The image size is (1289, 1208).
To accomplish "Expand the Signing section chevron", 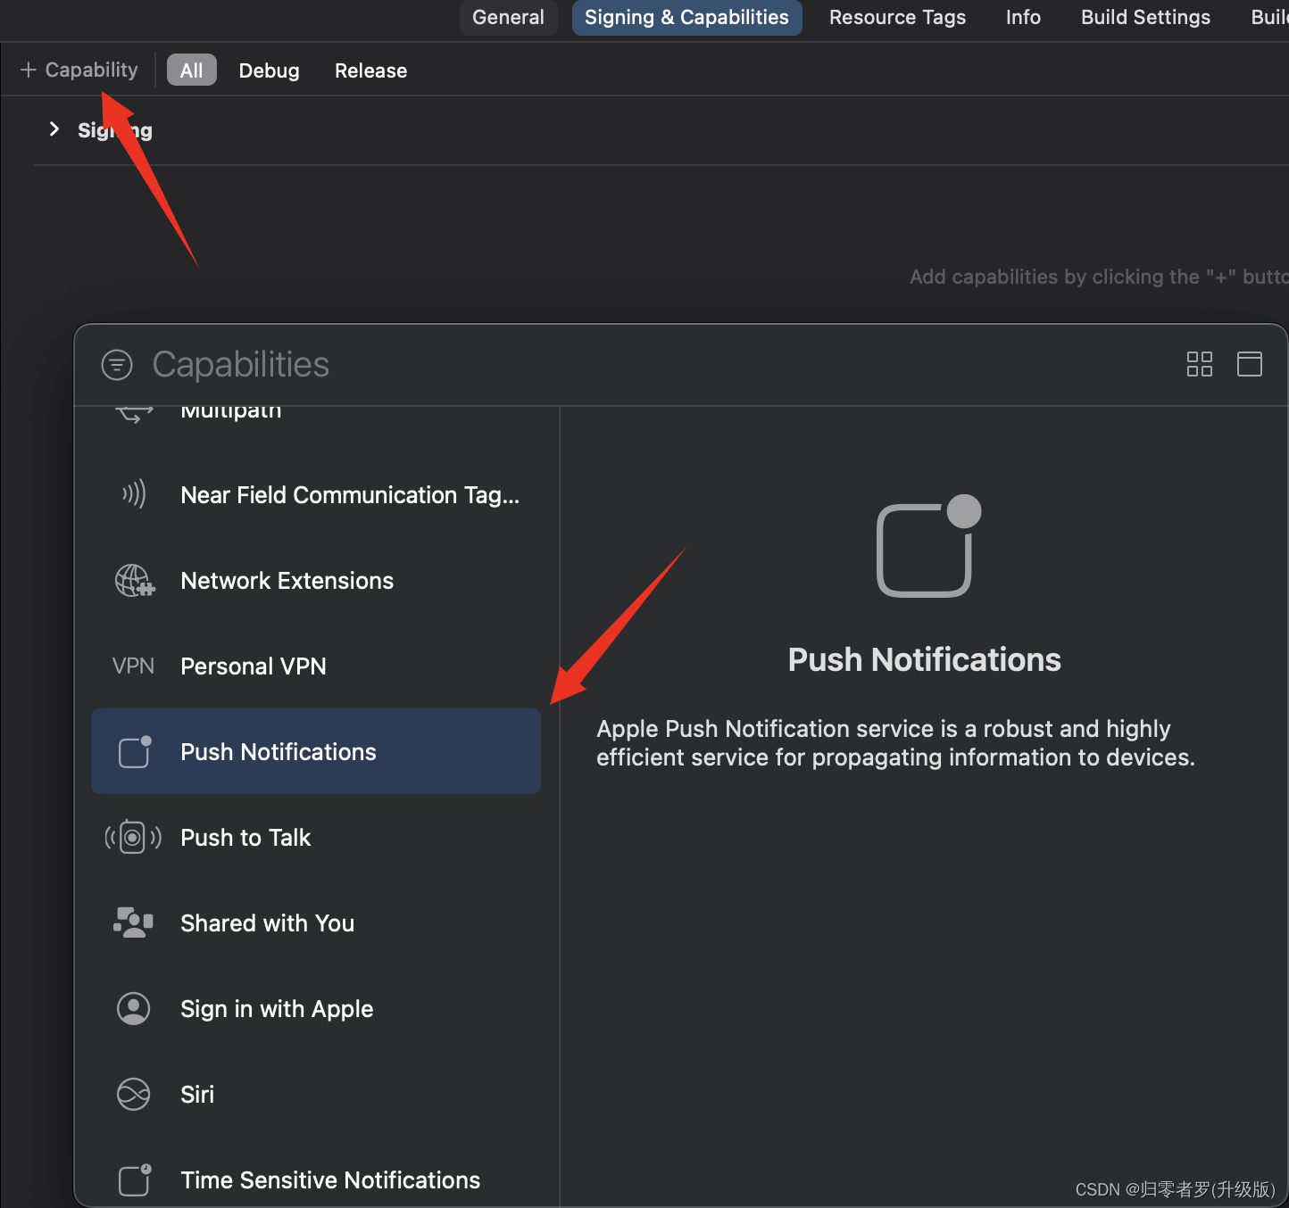I will [54, 129].
